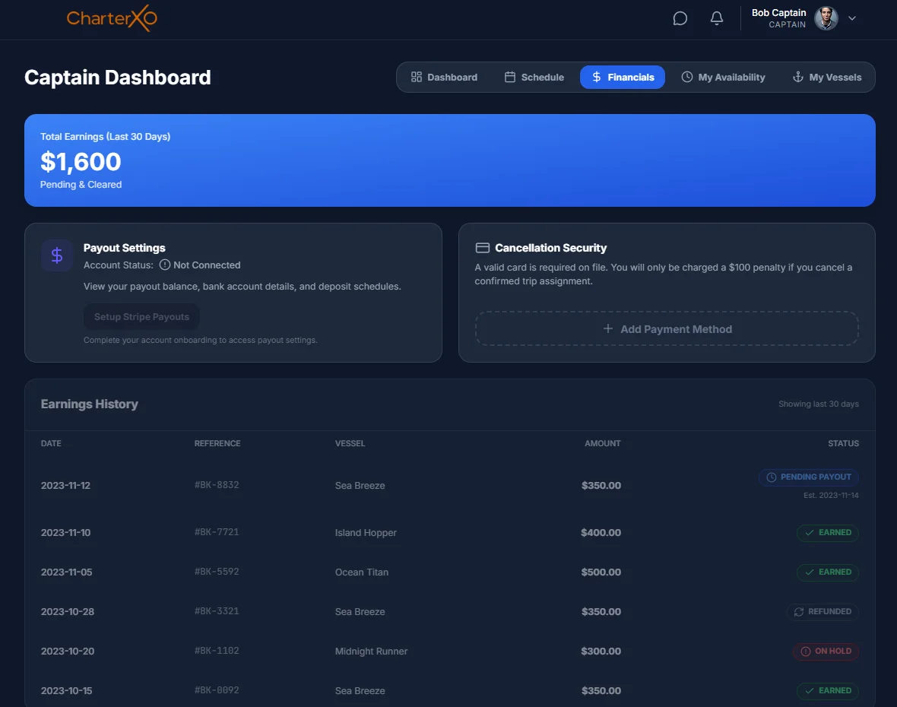Screen dimensions: 897x707
Task: Open the My Vessels tab
Action: tap(826, 78)
